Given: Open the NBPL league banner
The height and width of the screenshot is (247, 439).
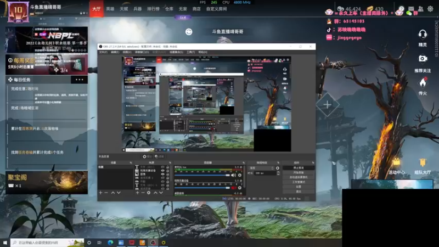Looking at the screenshot, I should point(47,40).
